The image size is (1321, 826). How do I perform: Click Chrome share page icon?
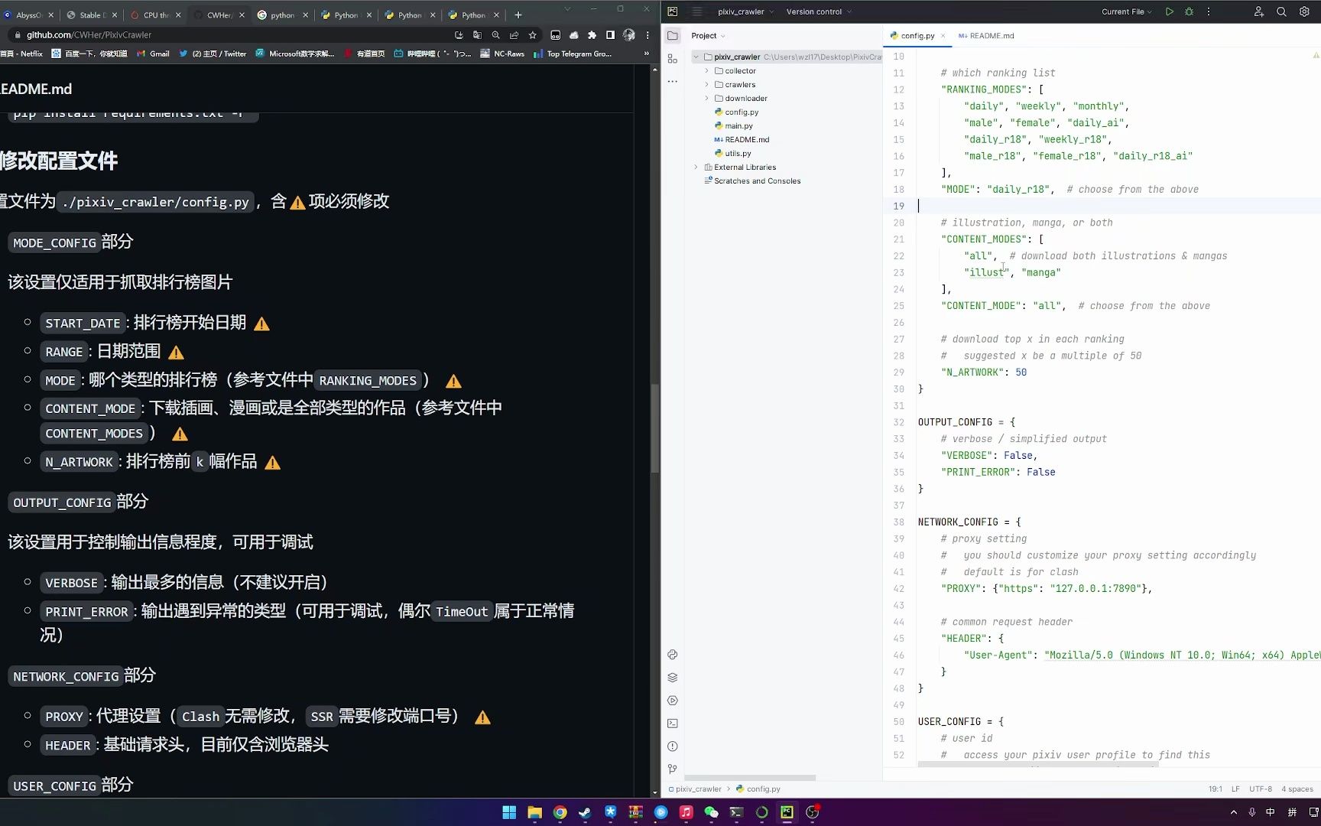click(x=514, y=35)
